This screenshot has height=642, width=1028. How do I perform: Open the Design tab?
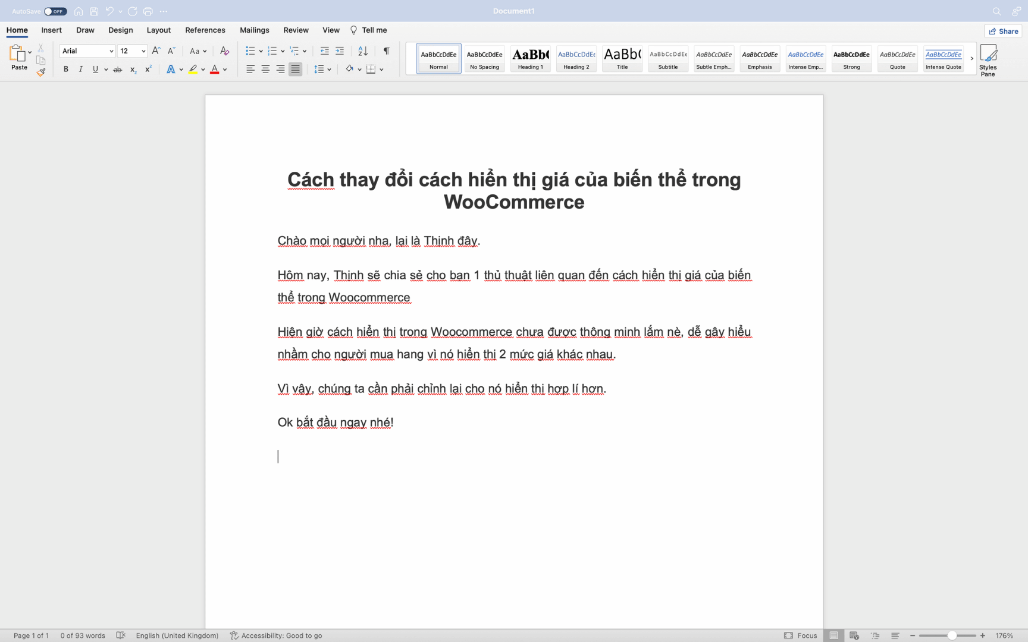(121, 30)
